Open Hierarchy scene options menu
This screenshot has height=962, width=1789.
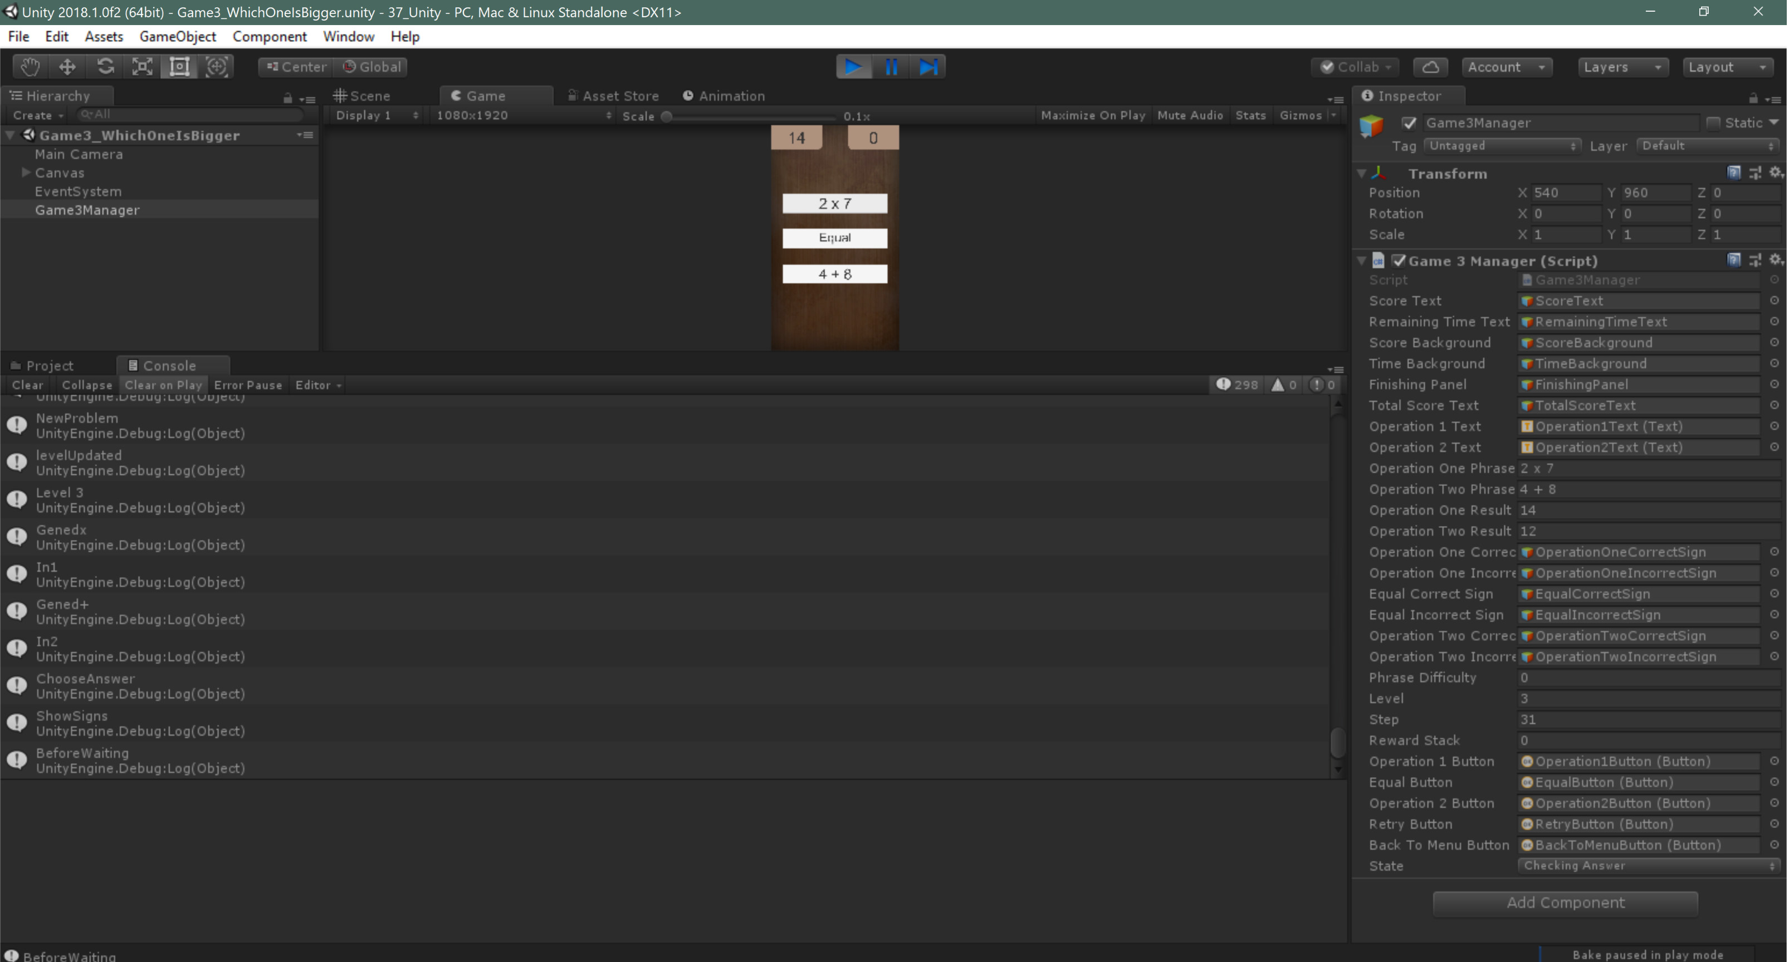pos(306,135)
